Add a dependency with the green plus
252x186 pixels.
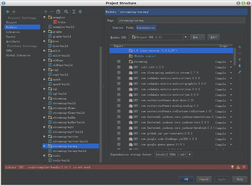[240, 47]
